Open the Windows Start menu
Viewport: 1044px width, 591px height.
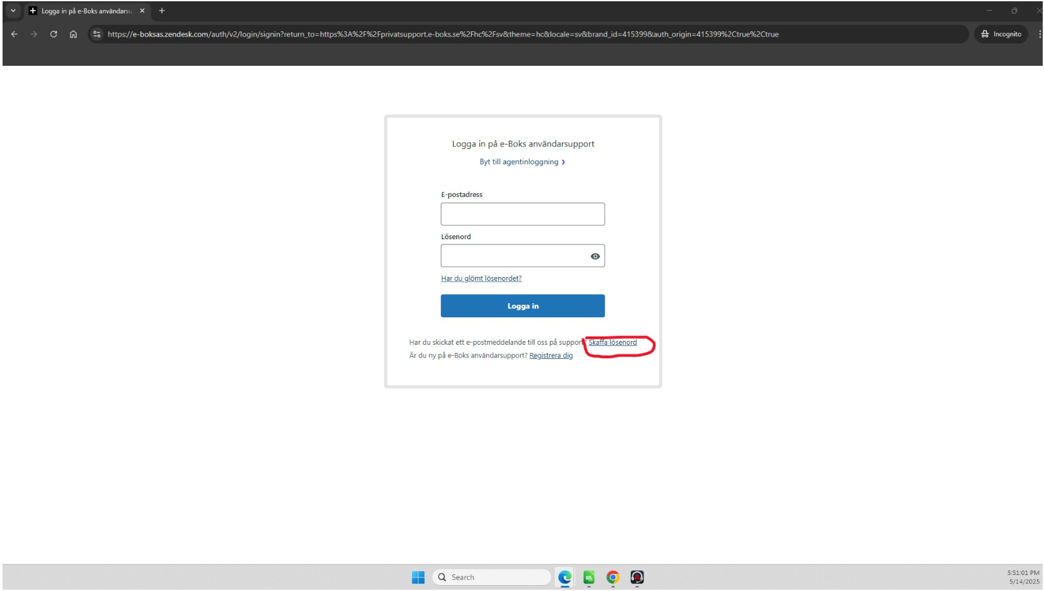(418, 578)
